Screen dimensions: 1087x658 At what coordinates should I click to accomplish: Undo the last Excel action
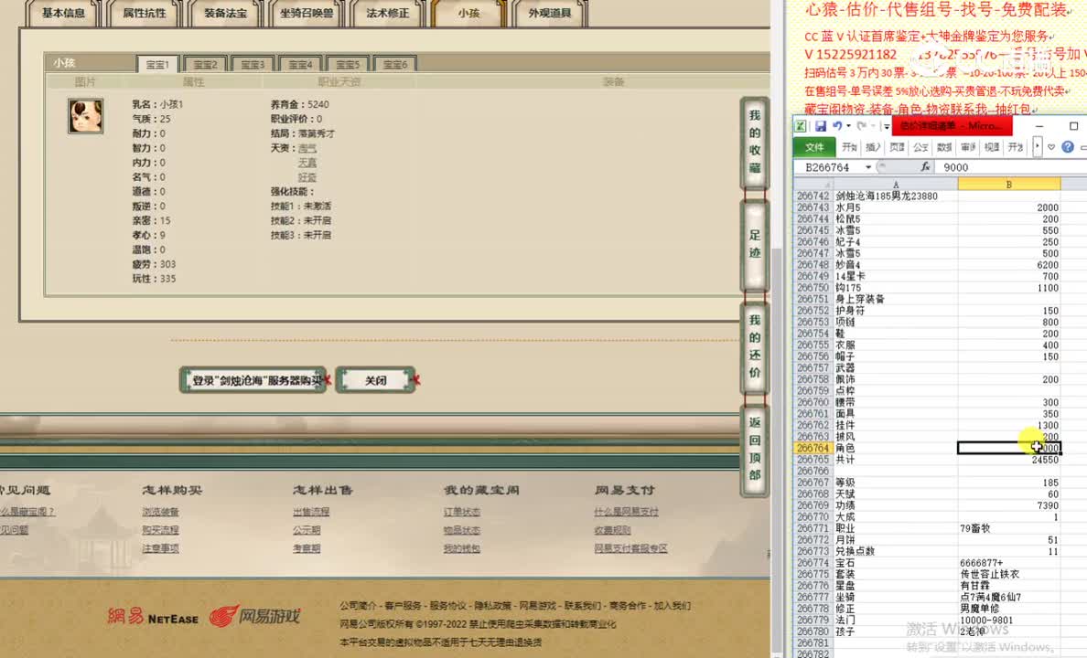[x=837, y=126]
